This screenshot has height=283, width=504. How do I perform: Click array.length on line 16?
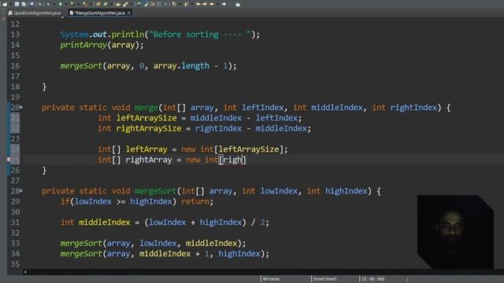pyautogui.click(x=181, y=66)
